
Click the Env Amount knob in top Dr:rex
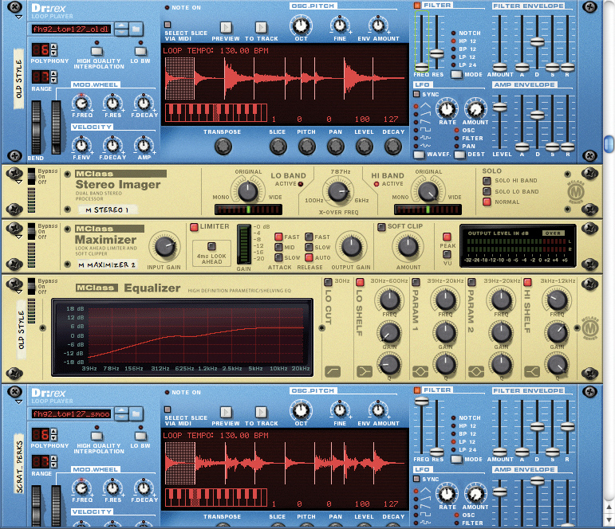click(378, 25)
